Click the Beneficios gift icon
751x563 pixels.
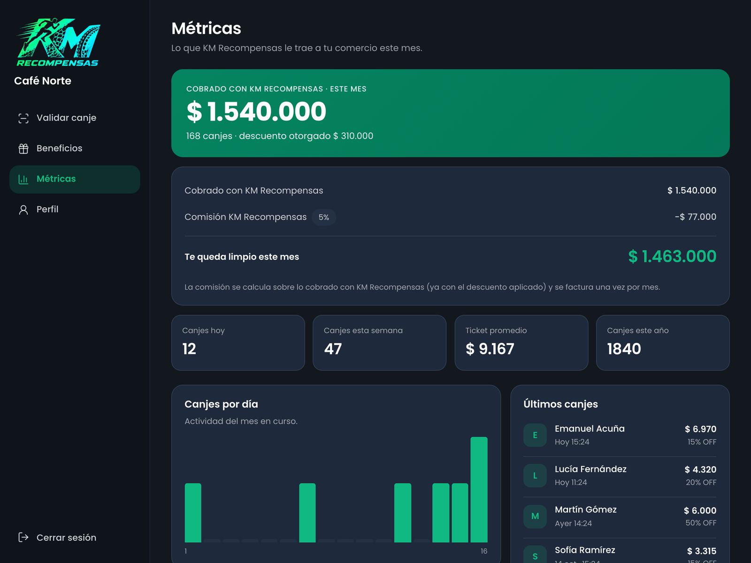(23, 149)
